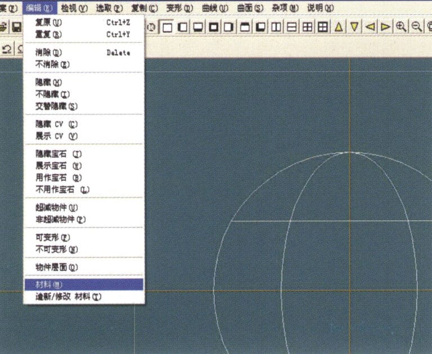Click the open folder toolbar icon

[x=3, y=27]
